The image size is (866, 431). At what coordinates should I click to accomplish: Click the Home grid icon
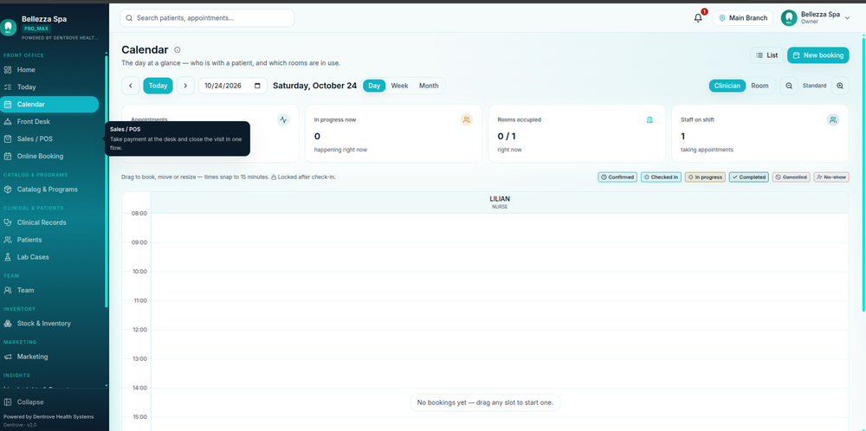8,70
